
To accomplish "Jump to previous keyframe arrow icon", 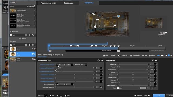I will click(166, 56).
